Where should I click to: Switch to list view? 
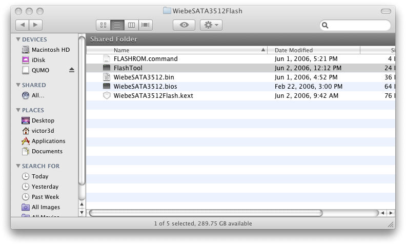click(117, 25)
